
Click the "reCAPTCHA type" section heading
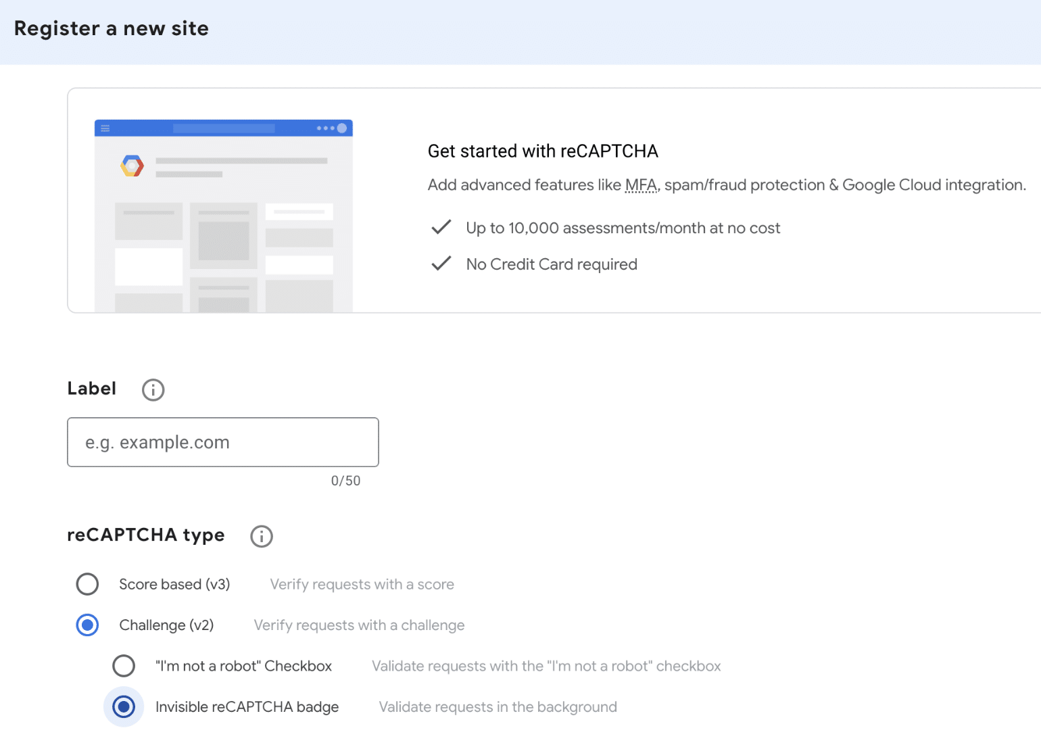click(146, 535)
